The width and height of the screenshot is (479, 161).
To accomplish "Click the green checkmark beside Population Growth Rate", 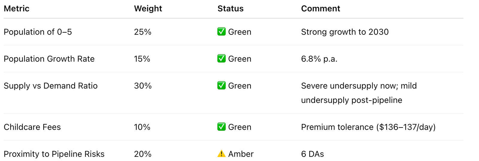I will (221, 59).
